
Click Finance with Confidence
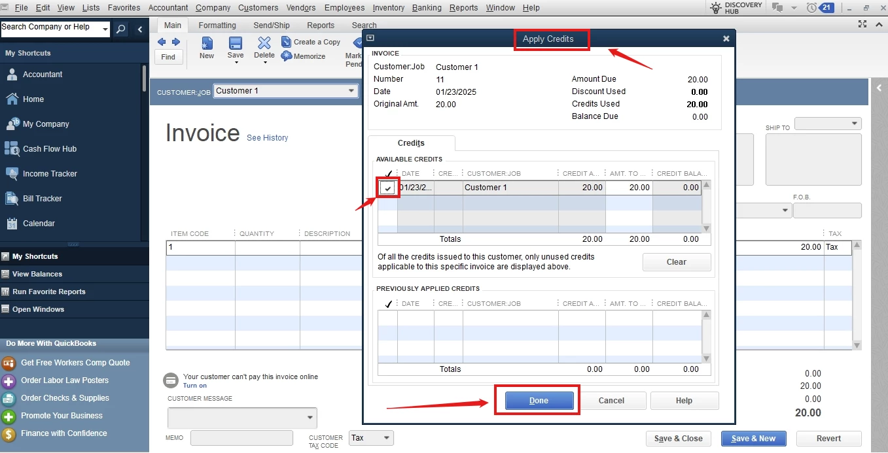(x=63, y=433)
